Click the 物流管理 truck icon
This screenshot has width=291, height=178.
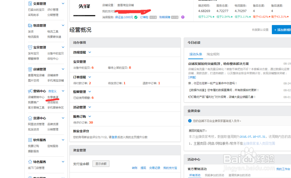(x=30, y=25)
